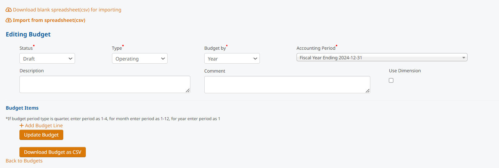Click the Download blank spreadsheet(csv) link
Image resolution: width=499 pixels, height=168 pixels.
pyautogui.click(x=67, y=10)
